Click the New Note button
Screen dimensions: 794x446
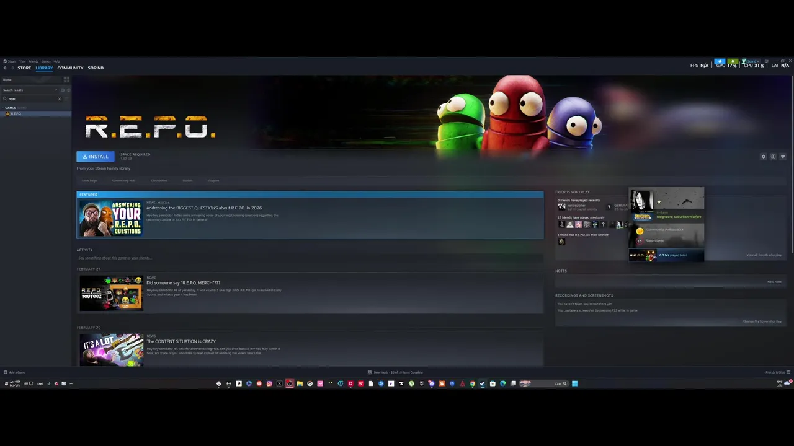coord(774,282)
